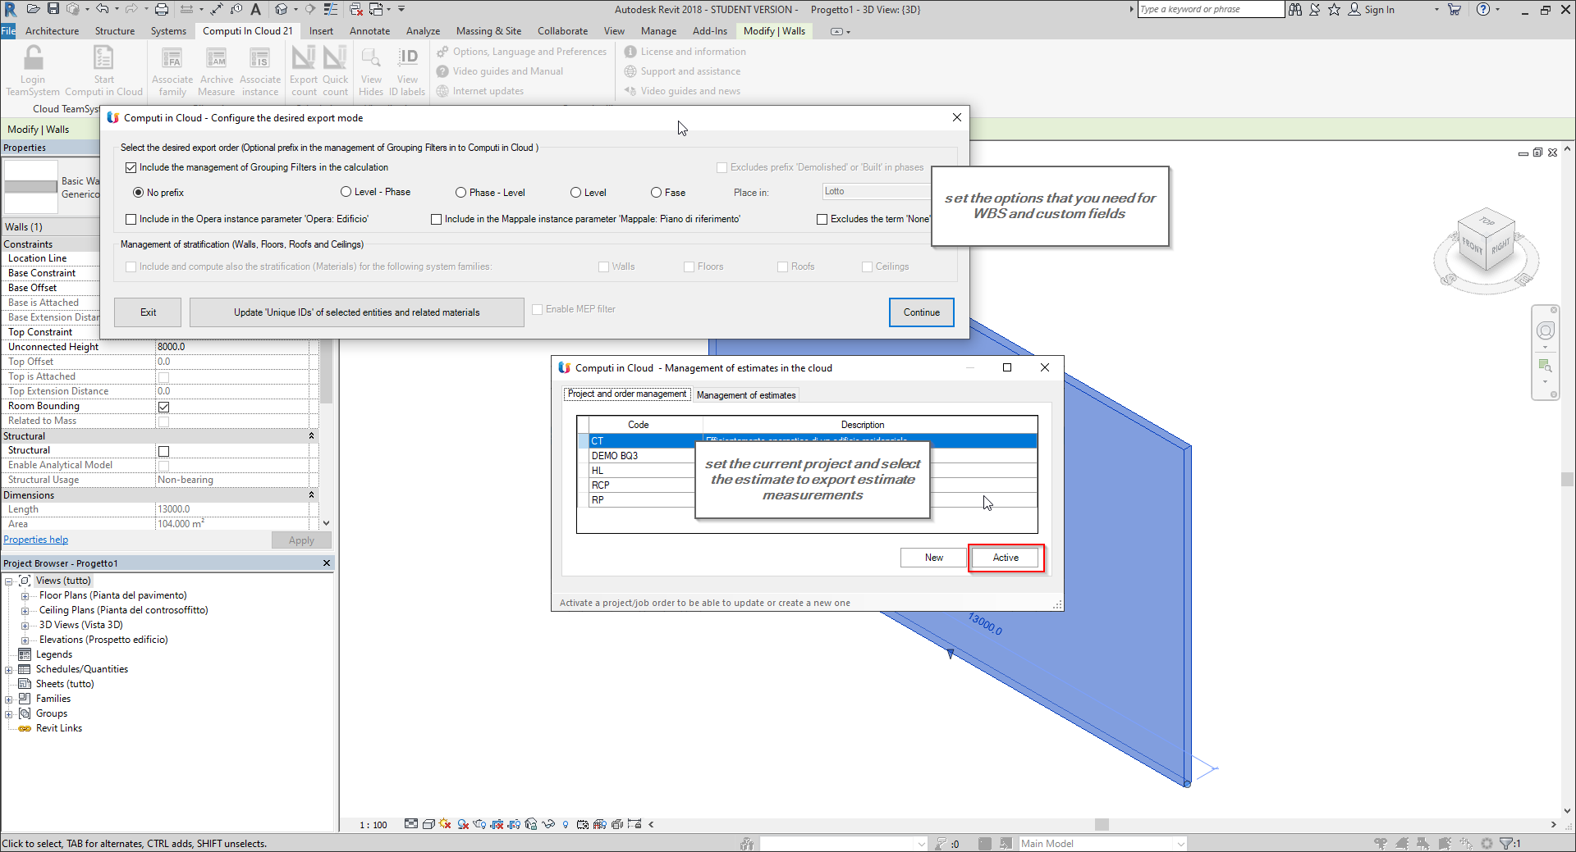
Task: Expand Schedules/Quantities tree node
Action: tap(8, 670)
